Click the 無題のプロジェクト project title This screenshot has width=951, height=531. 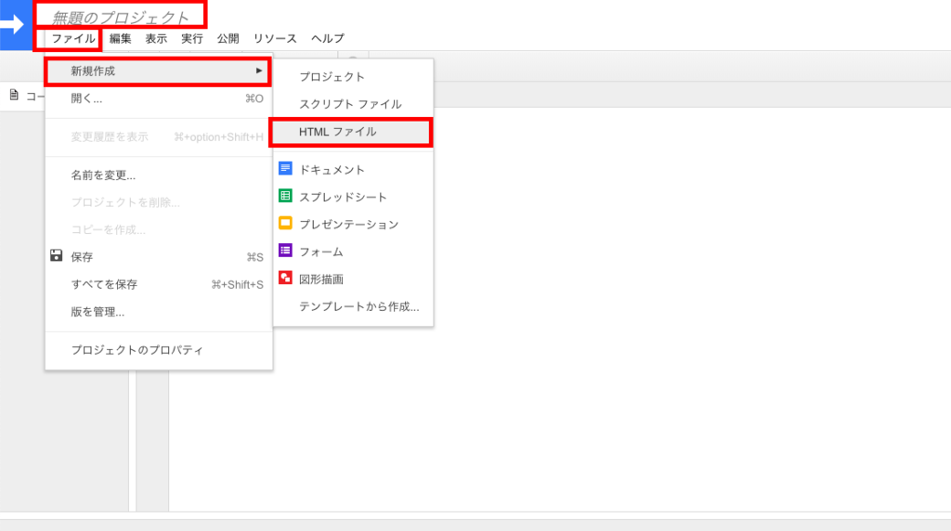pos(120,18)
